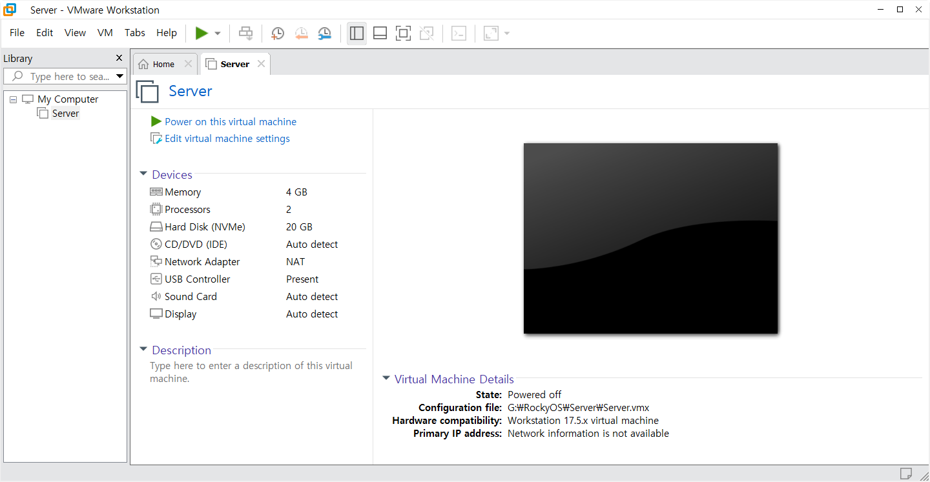This screenshot has height=482, width=930.
Task: Click the Send Ctrl+Alt+Del toolbar icon
Action: pyautogui.click(x=245, y=33)
